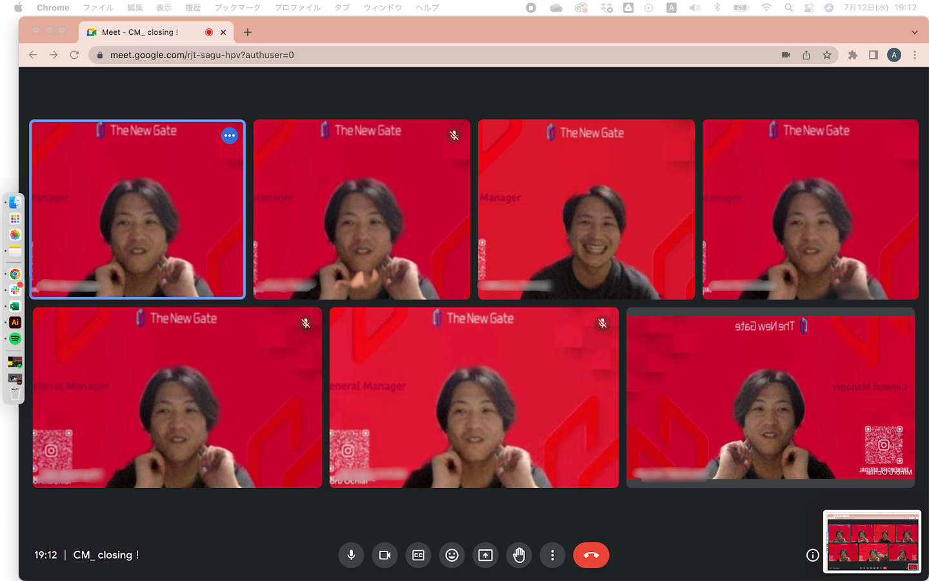Open the Chrome extensions puzzle menu
This screenshot has height=581, width=929.
click(x=853, y=55)
